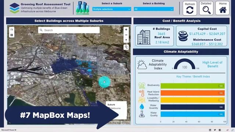Share report via LinkedIn icon
Viewport: 235px width, 132px height.
click(210, 130)
